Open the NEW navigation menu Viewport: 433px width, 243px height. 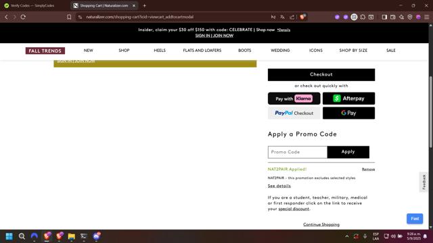tap(89, 51)
